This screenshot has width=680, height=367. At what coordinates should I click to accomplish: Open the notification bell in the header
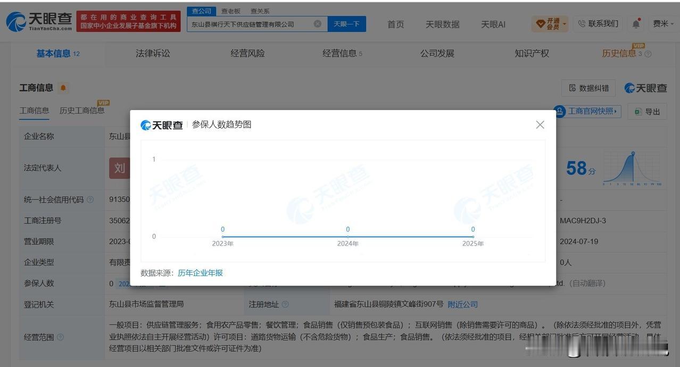[x=636, y=24]
